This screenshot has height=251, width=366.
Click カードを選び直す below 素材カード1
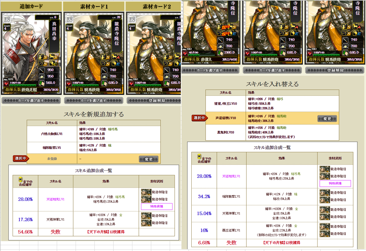coord(94,101)
